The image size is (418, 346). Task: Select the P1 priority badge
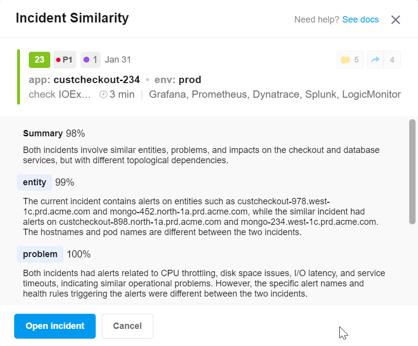click(x=64, y=59)
